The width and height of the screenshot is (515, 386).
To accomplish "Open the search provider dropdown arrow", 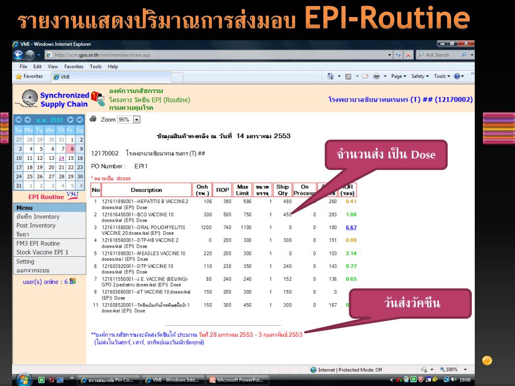I will click(472, 55).
